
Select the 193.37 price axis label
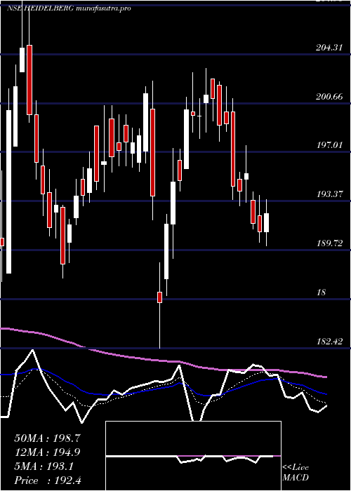pyautogui.click(x=329, y=194)
